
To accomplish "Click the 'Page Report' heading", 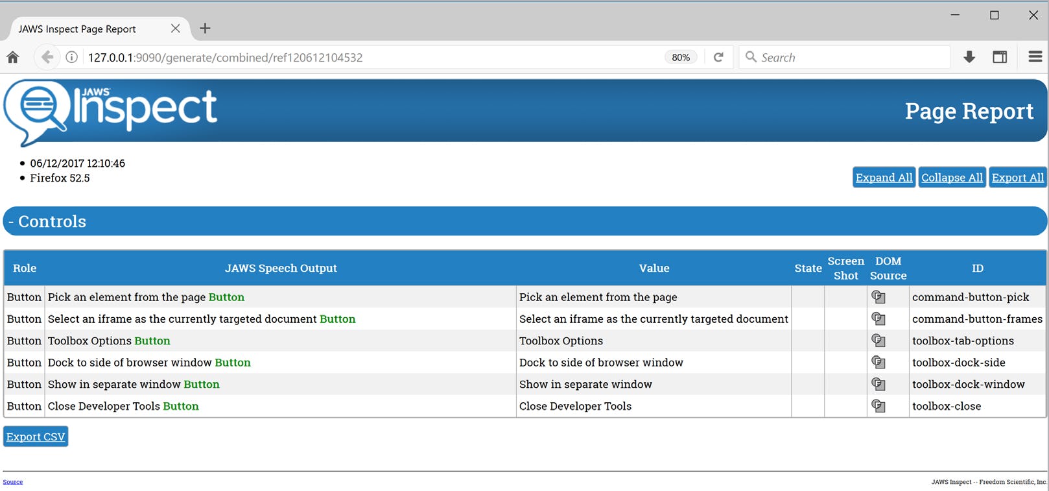I will (x=969, y=111).
